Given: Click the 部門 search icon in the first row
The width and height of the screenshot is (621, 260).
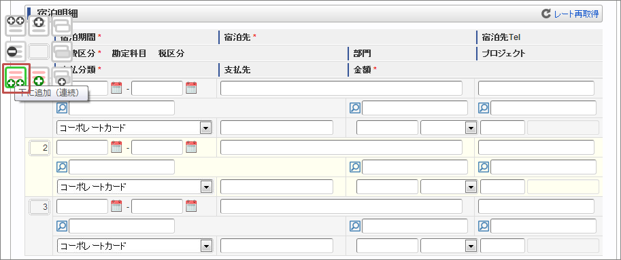Looking at the screenshot, I should coord(355,108).
